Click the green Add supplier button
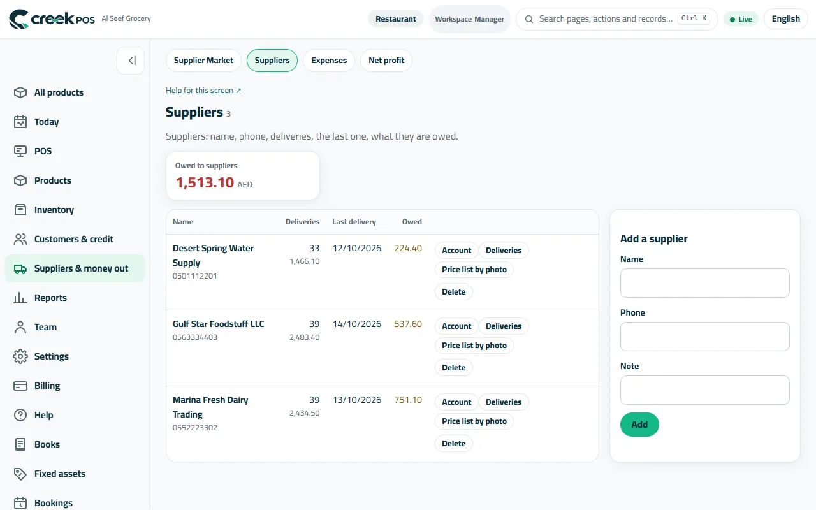Viewport: 816px width, 510px height. coord(639,425)
